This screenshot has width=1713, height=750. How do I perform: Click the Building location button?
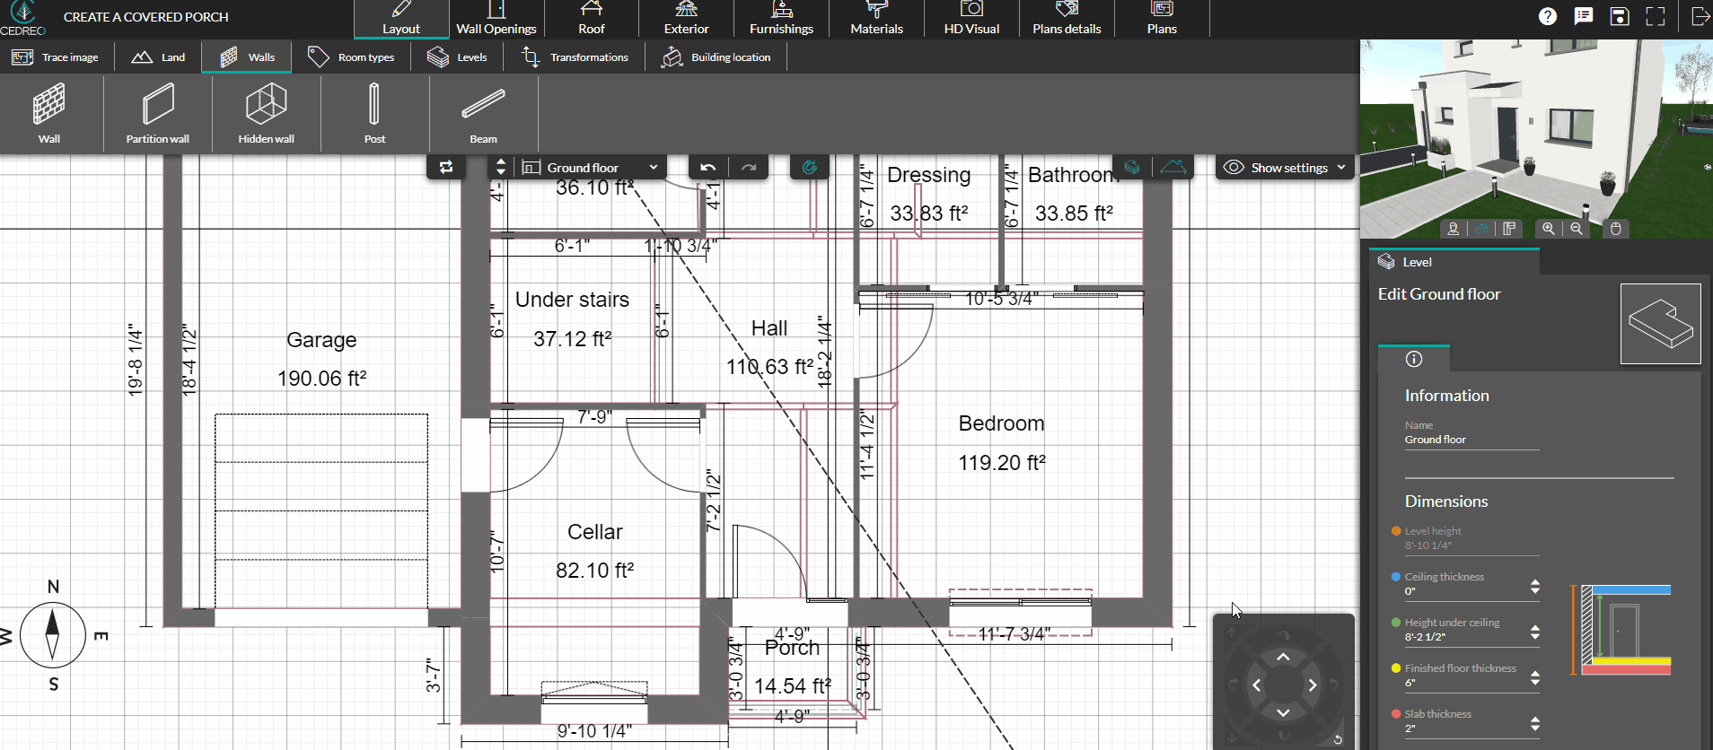click(x=717, y=57)
